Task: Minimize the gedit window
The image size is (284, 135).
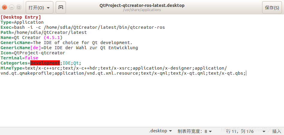Action: click(x=12, y=7)
